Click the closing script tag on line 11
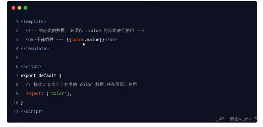Screen dimensions: 263x127 (x=32, y=111)
